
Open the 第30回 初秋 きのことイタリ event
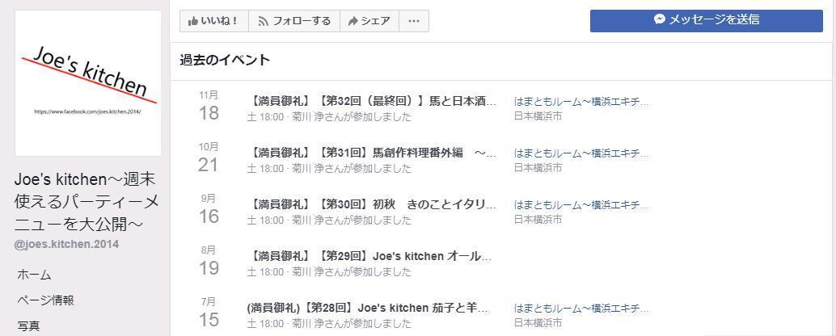pyautogui.click(x=371, y=204)
